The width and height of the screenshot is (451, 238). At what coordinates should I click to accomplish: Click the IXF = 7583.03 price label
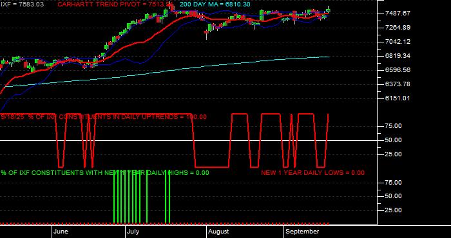(x=23, y=5)
